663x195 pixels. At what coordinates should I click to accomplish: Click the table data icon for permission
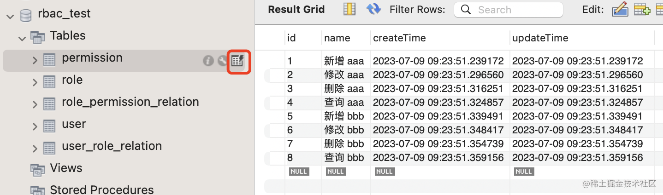pos(238,61)
